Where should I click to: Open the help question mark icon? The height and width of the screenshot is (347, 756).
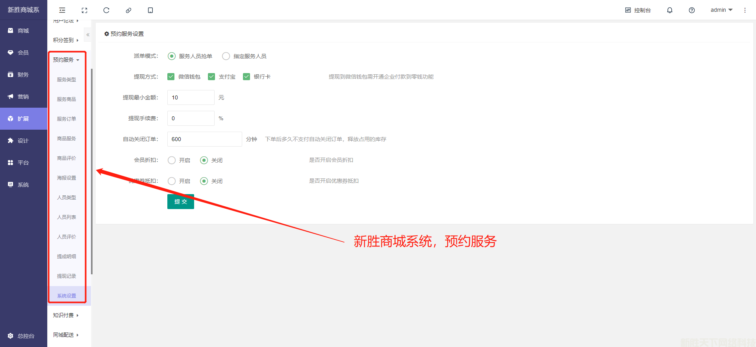pyautogui.click(x=691, y=10)
